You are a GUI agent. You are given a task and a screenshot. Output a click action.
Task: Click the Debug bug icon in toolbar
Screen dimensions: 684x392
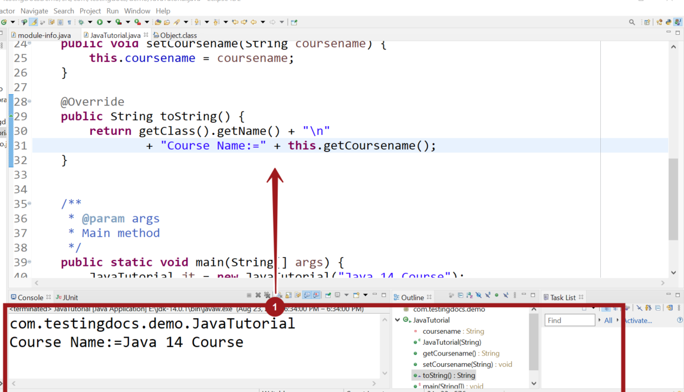[x=81, y=22]
